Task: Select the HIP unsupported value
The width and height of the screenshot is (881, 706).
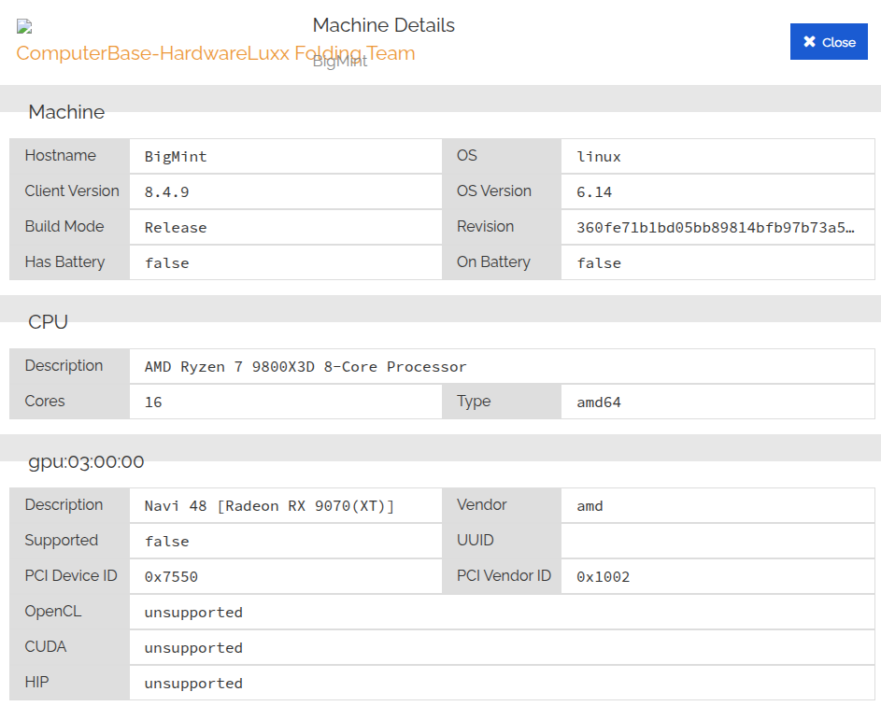Action: click(193, 683)
